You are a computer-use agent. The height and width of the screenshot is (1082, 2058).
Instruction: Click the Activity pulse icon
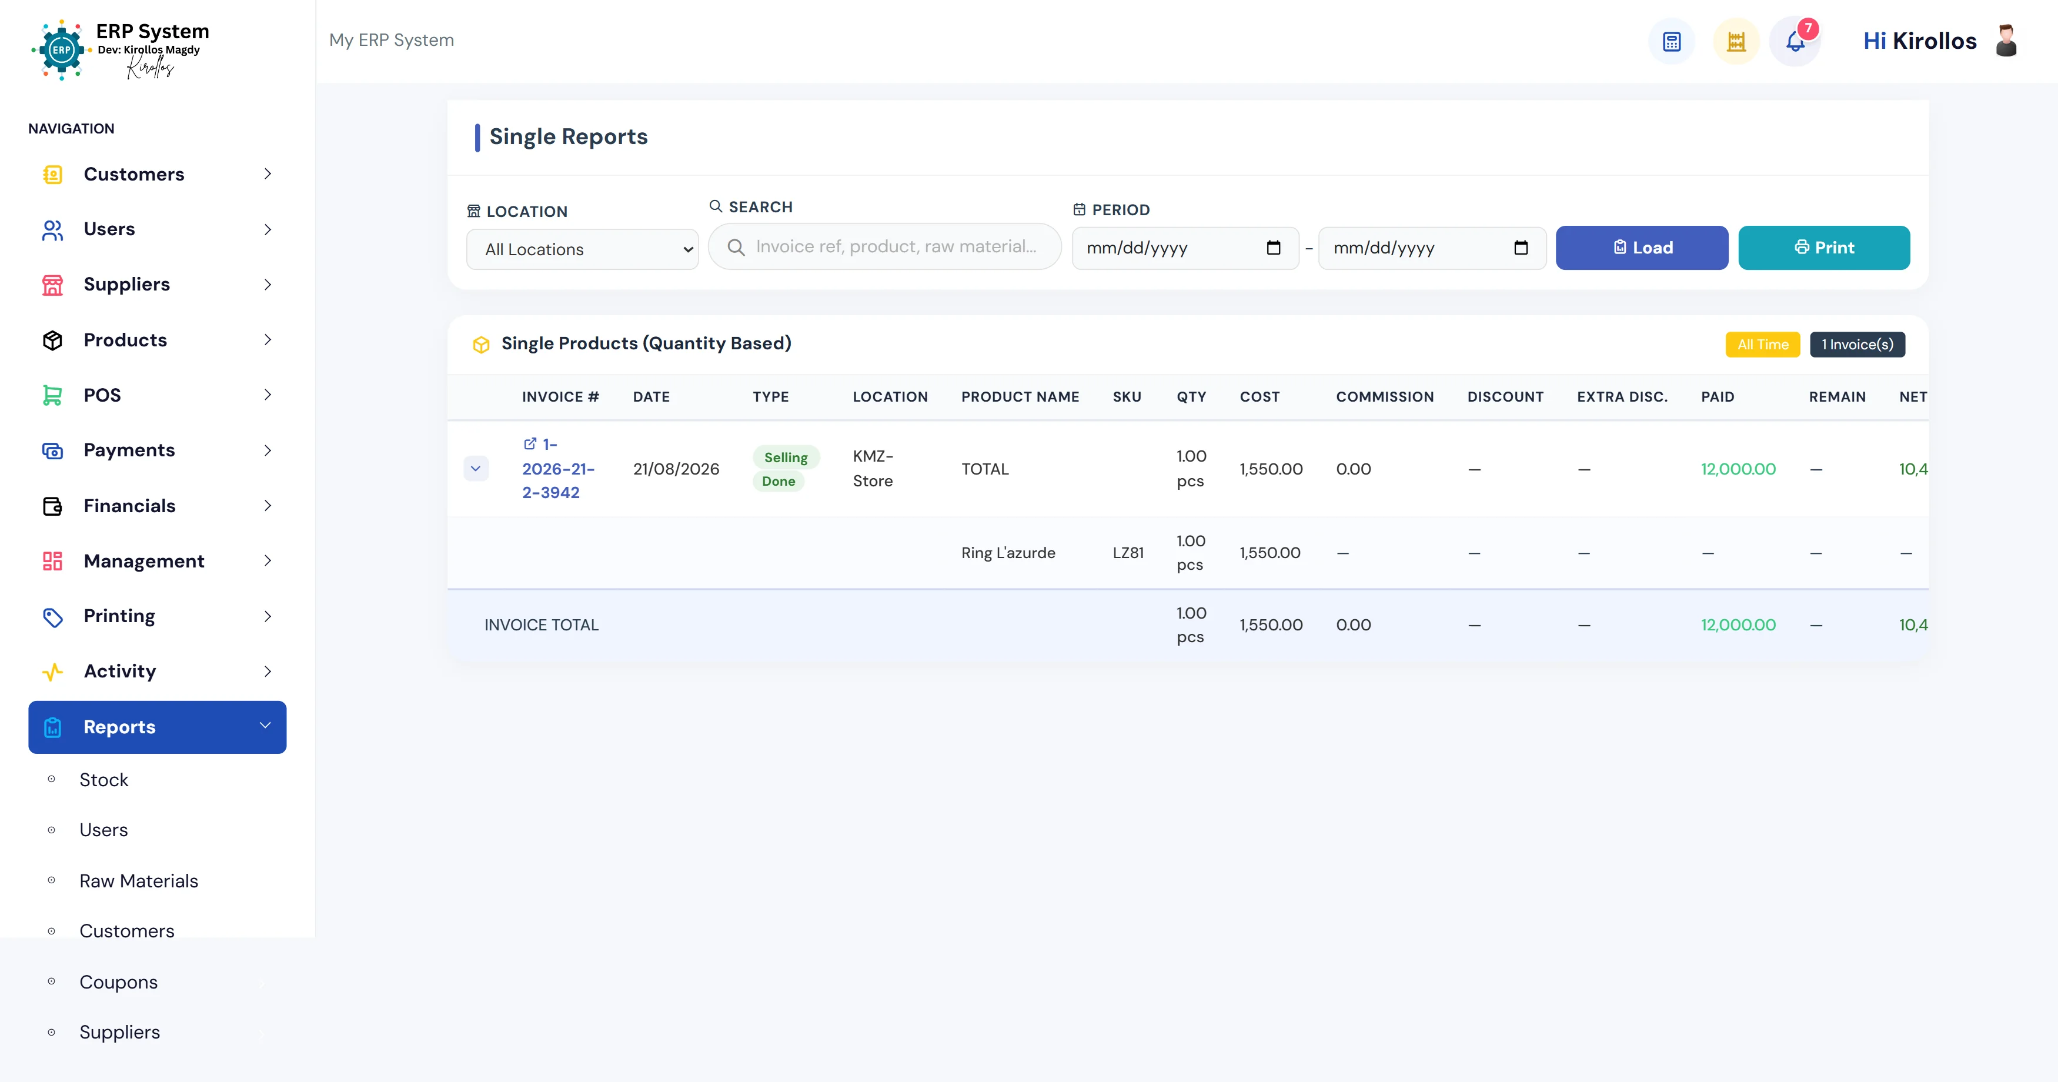(53, 672)
